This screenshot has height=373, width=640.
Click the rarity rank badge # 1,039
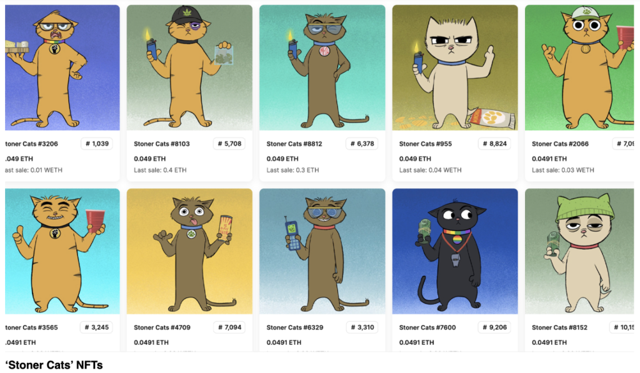click(97, 144)
